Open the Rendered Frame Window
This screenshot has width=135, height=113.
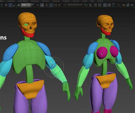click(x=128, y=5)
